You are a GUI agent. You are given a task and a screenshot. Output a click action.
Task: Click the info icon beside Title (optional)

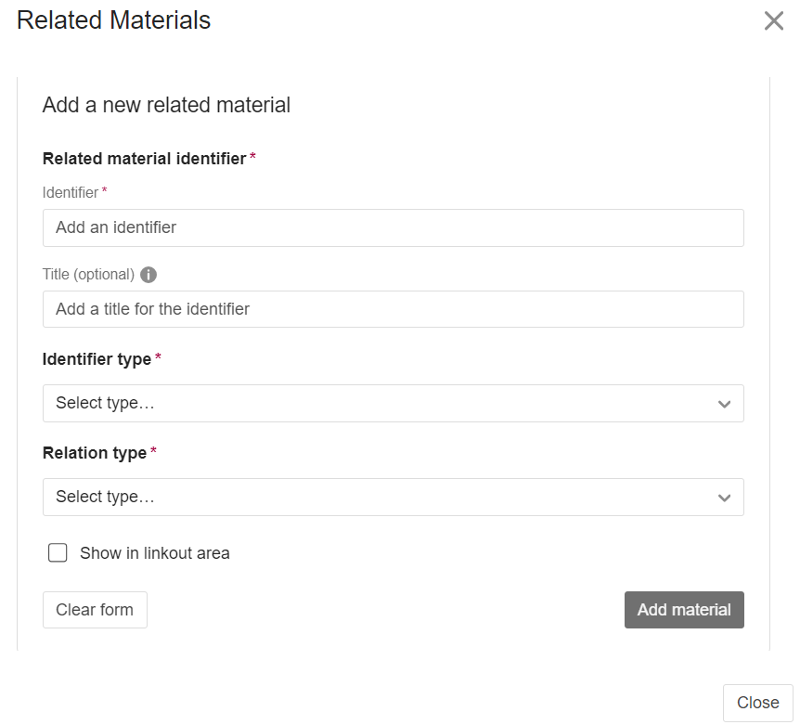[148, 275]
